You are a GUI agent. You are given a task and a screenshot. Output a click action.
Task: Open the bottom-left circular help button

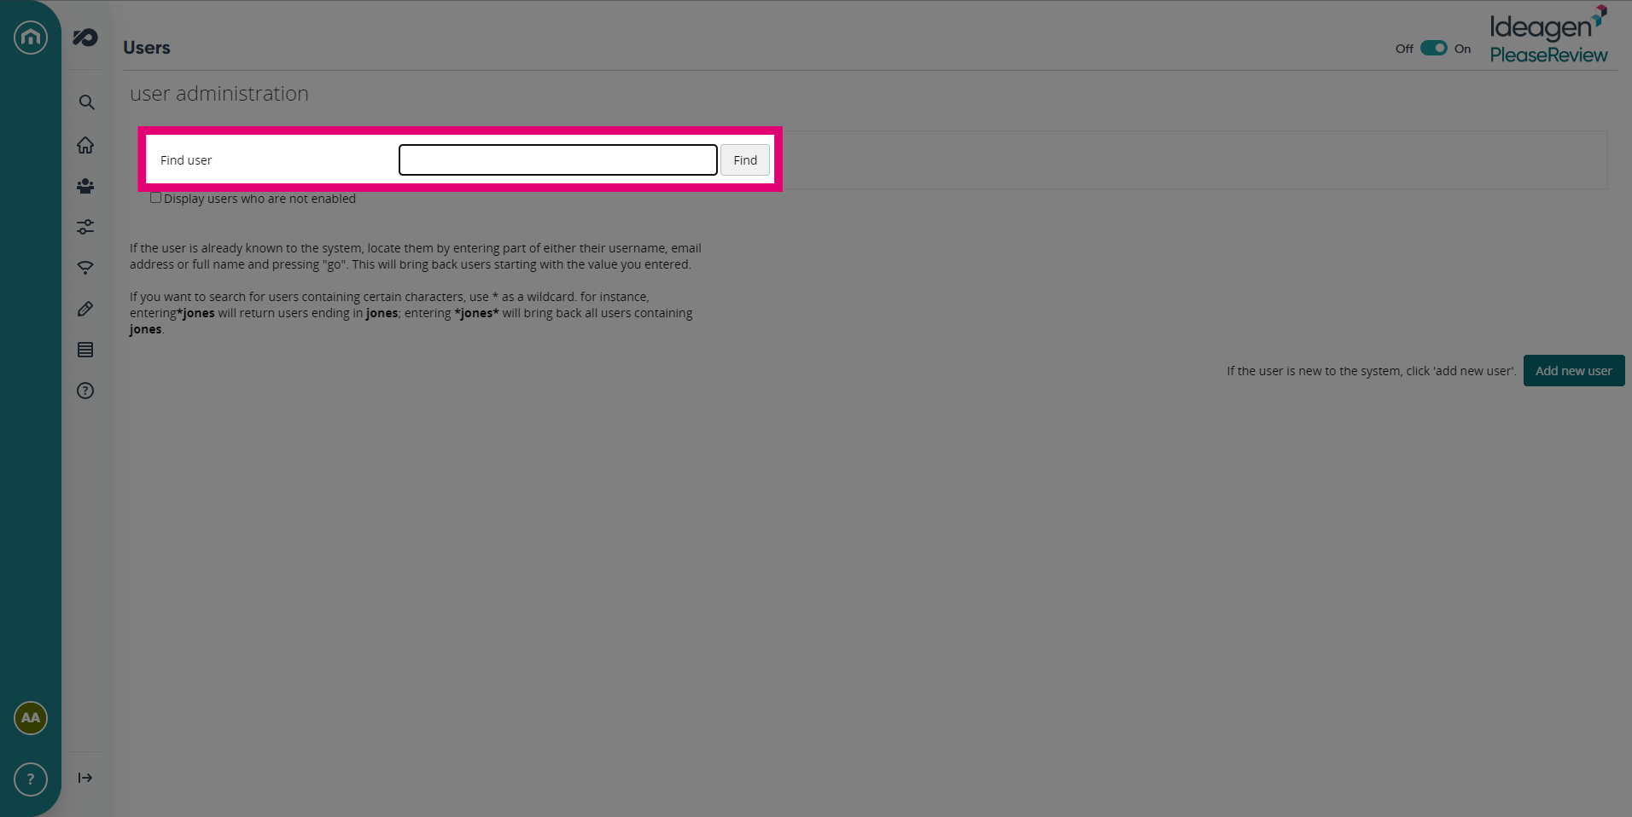[x=31, y=779]
